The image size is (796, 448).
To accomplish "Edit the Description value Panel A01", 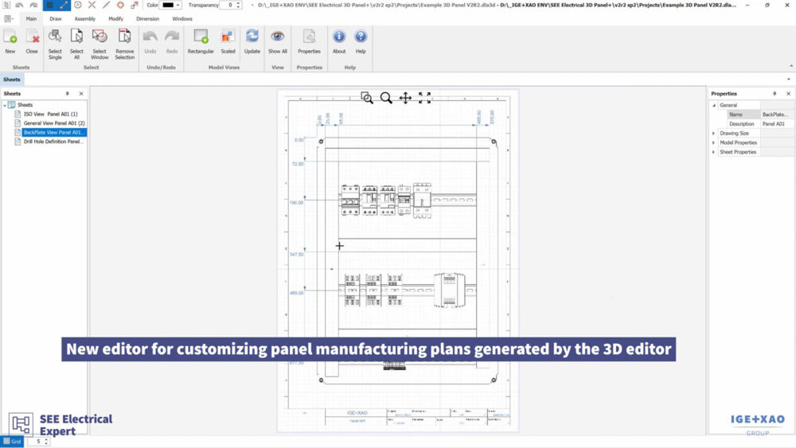I will (x=775, y=124).
